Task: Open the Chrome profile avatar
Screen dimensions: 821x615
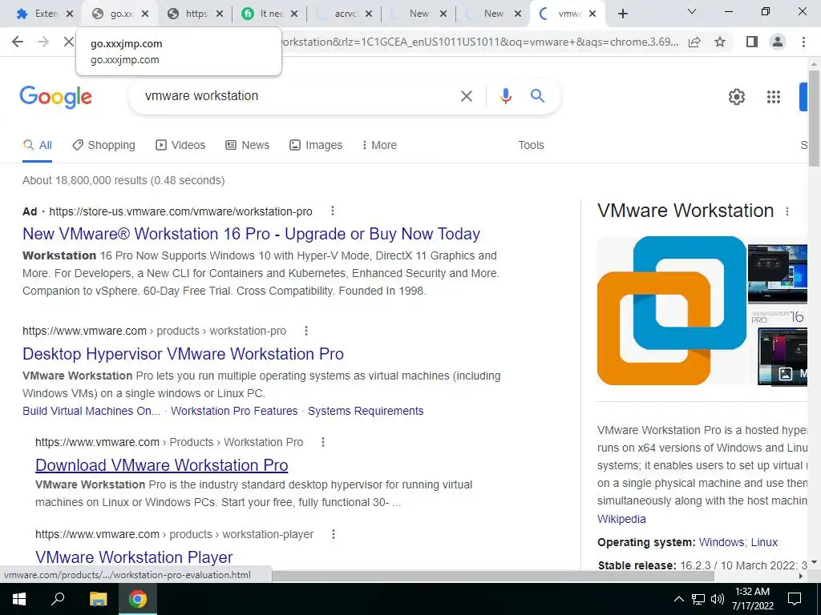Action: [778, 42]
